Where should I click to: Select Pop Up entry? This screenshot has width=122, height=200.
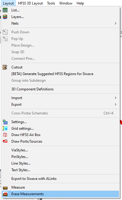click(60, 39)
